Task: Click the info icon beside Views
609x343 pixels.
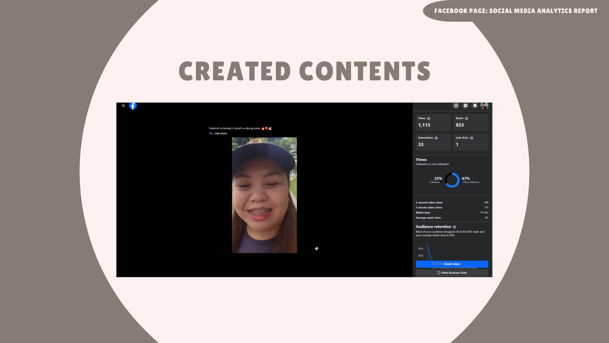Action: pos(429,118)
